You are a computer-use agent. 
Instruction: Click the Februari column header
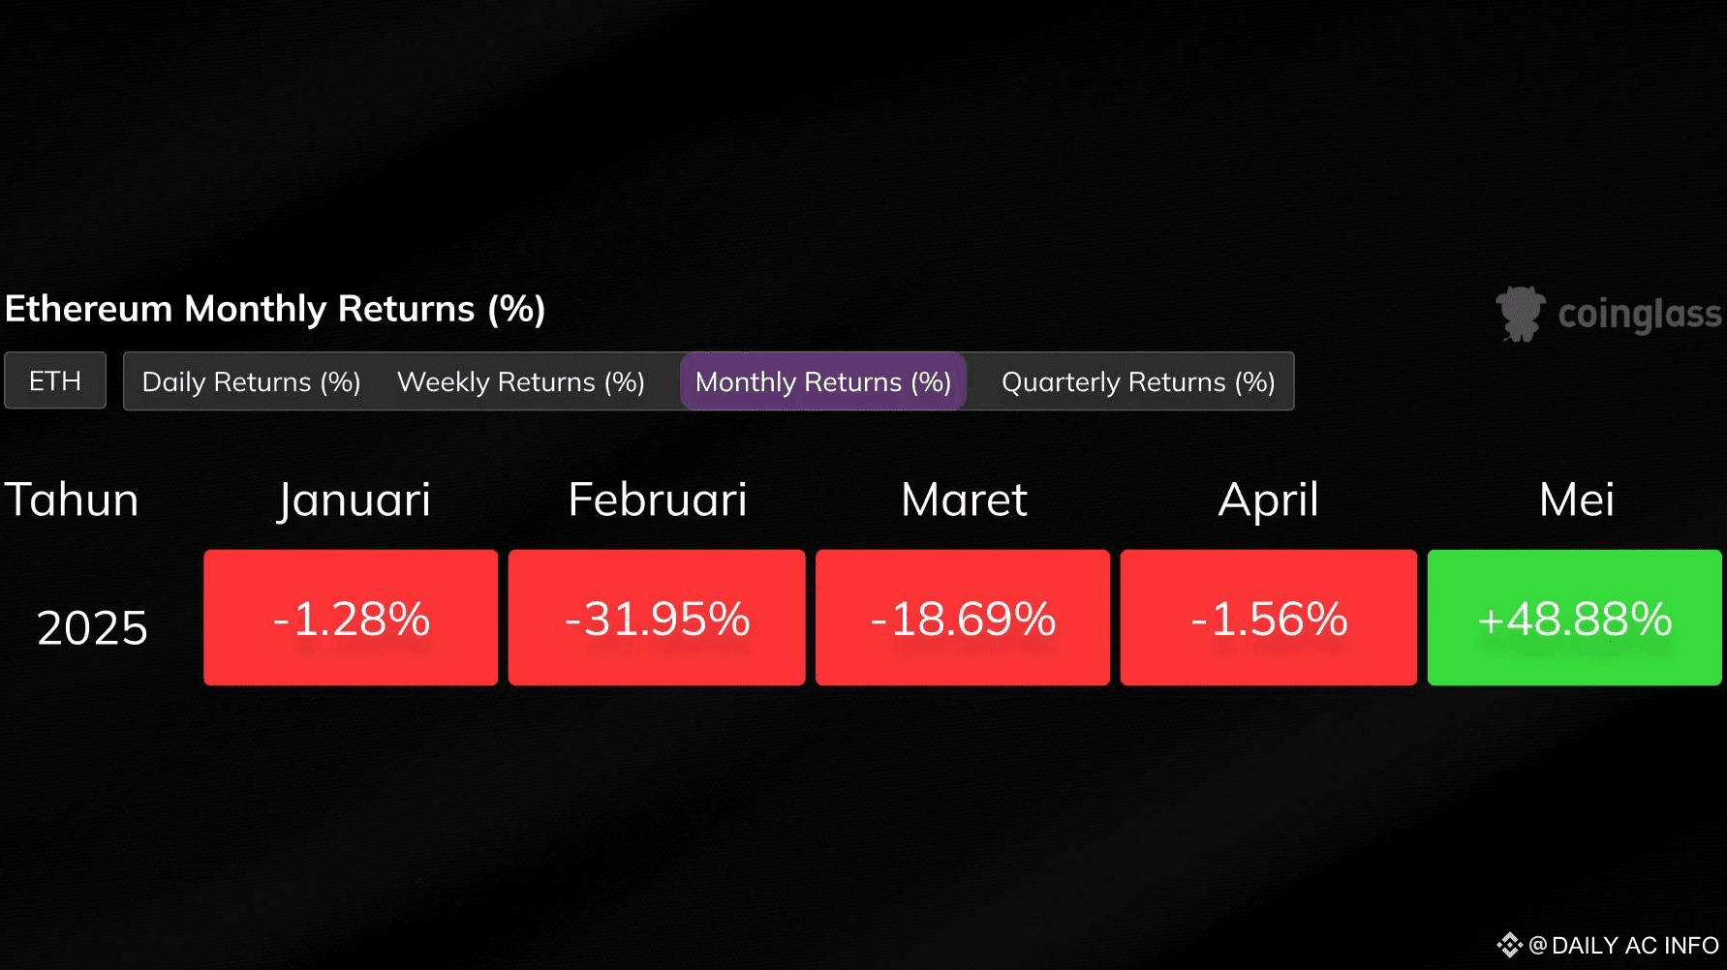point(658,500)
